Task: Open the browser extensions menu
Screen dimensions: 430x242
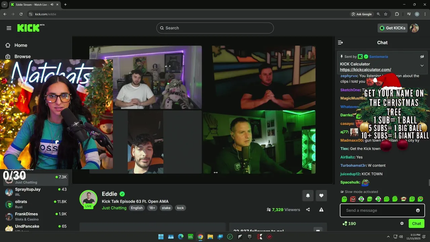Action: (397, 14)
